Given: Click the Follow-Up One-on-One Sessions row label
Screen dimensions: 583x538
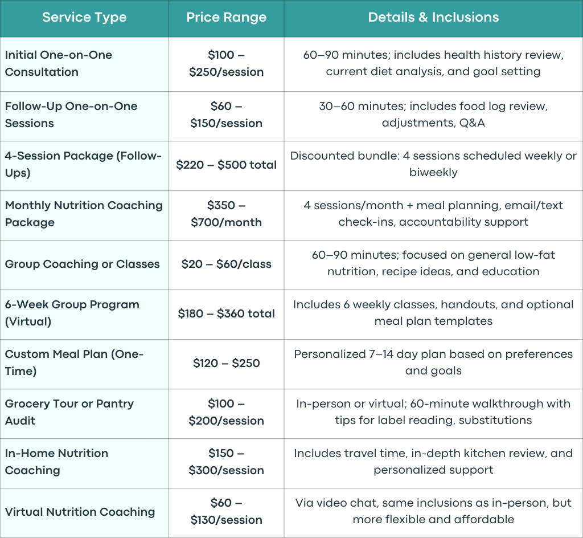Looking at the screenshot, I should coord(84,115).
